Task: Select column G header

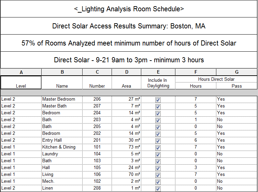Action: (236, 72)
